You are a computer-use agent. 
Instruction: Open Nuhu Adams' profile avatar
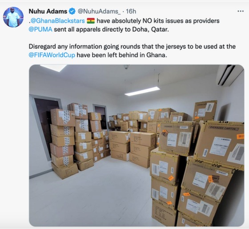[x=13, y=17]
